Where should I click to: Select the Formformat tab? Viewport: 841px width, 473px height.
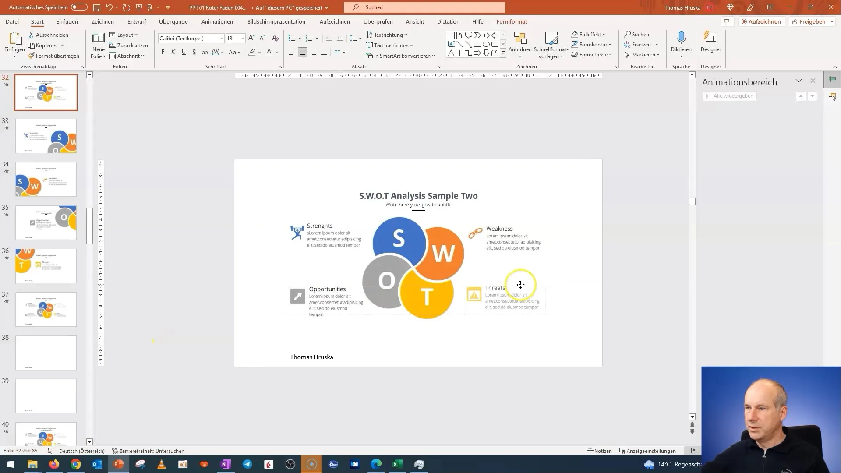coord(512,21)
